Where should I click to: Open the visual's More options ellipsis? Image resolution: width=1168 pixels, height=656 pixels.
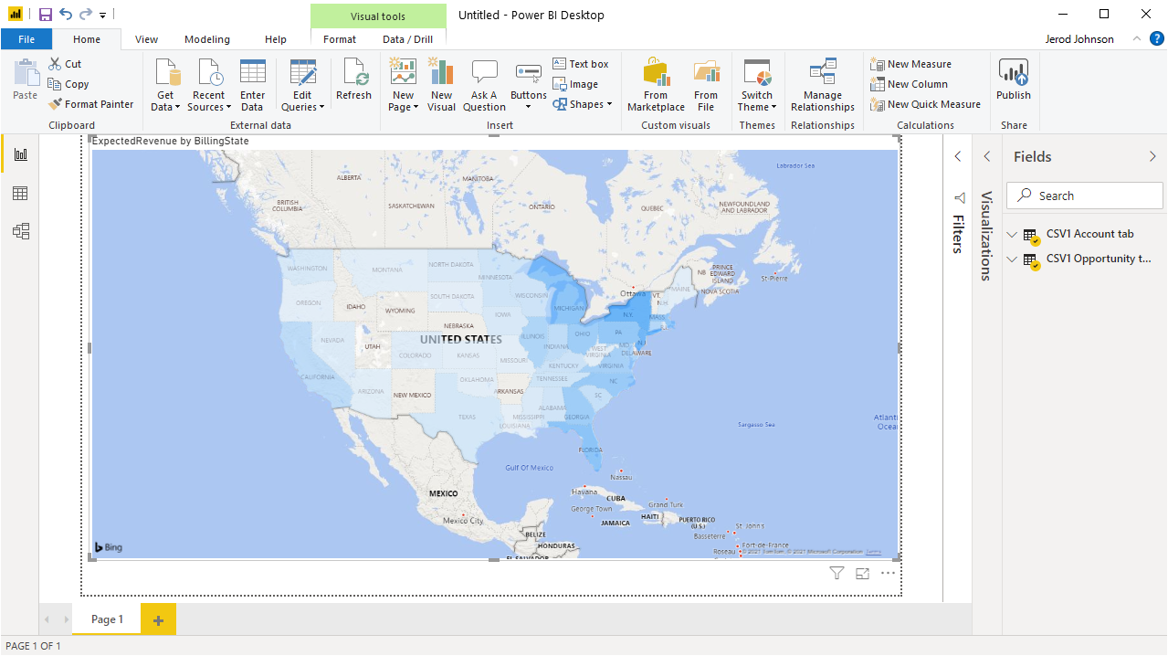(889, 573)
